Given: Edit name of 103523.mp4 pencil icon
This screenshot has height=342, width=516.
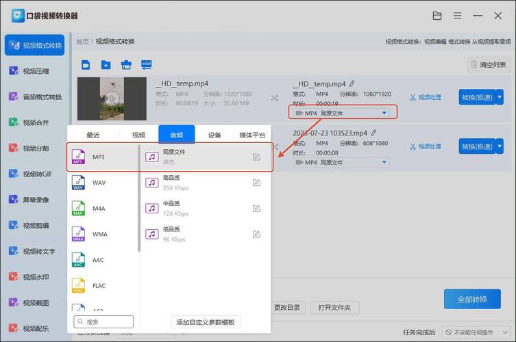Looking at the screenshot, I should click(373, 133).
